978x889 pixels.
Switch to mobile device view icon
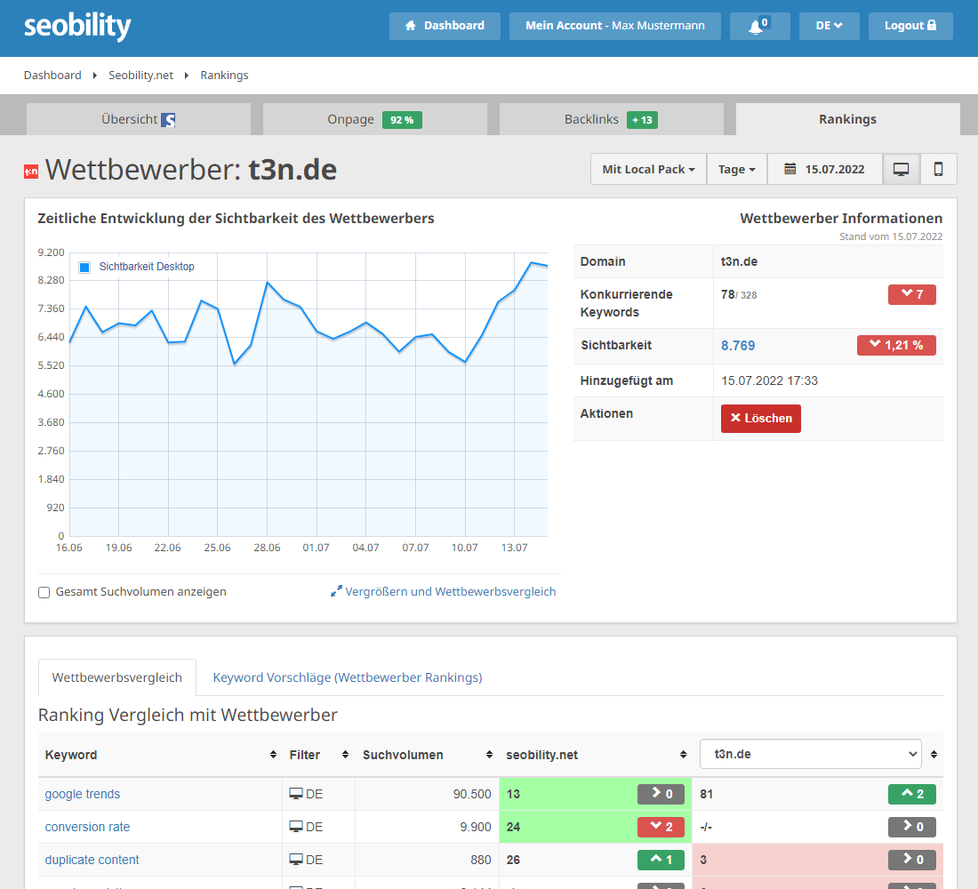click(x=938, y=169)
